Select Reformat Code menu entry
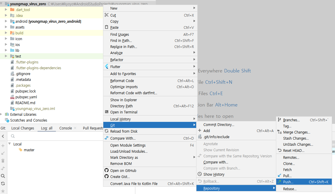Screen dimensions: 335x194 [x=150, y=81]
